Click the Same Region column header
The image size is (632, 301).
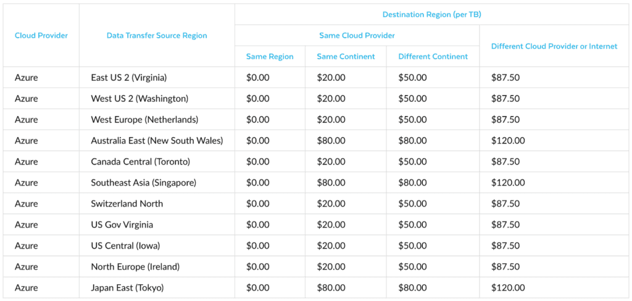[270, 56]
